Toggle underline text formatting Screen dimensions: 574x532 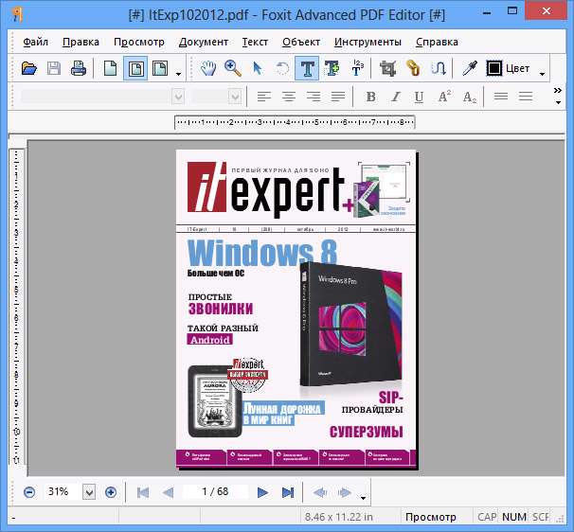[x=418, y=97]
